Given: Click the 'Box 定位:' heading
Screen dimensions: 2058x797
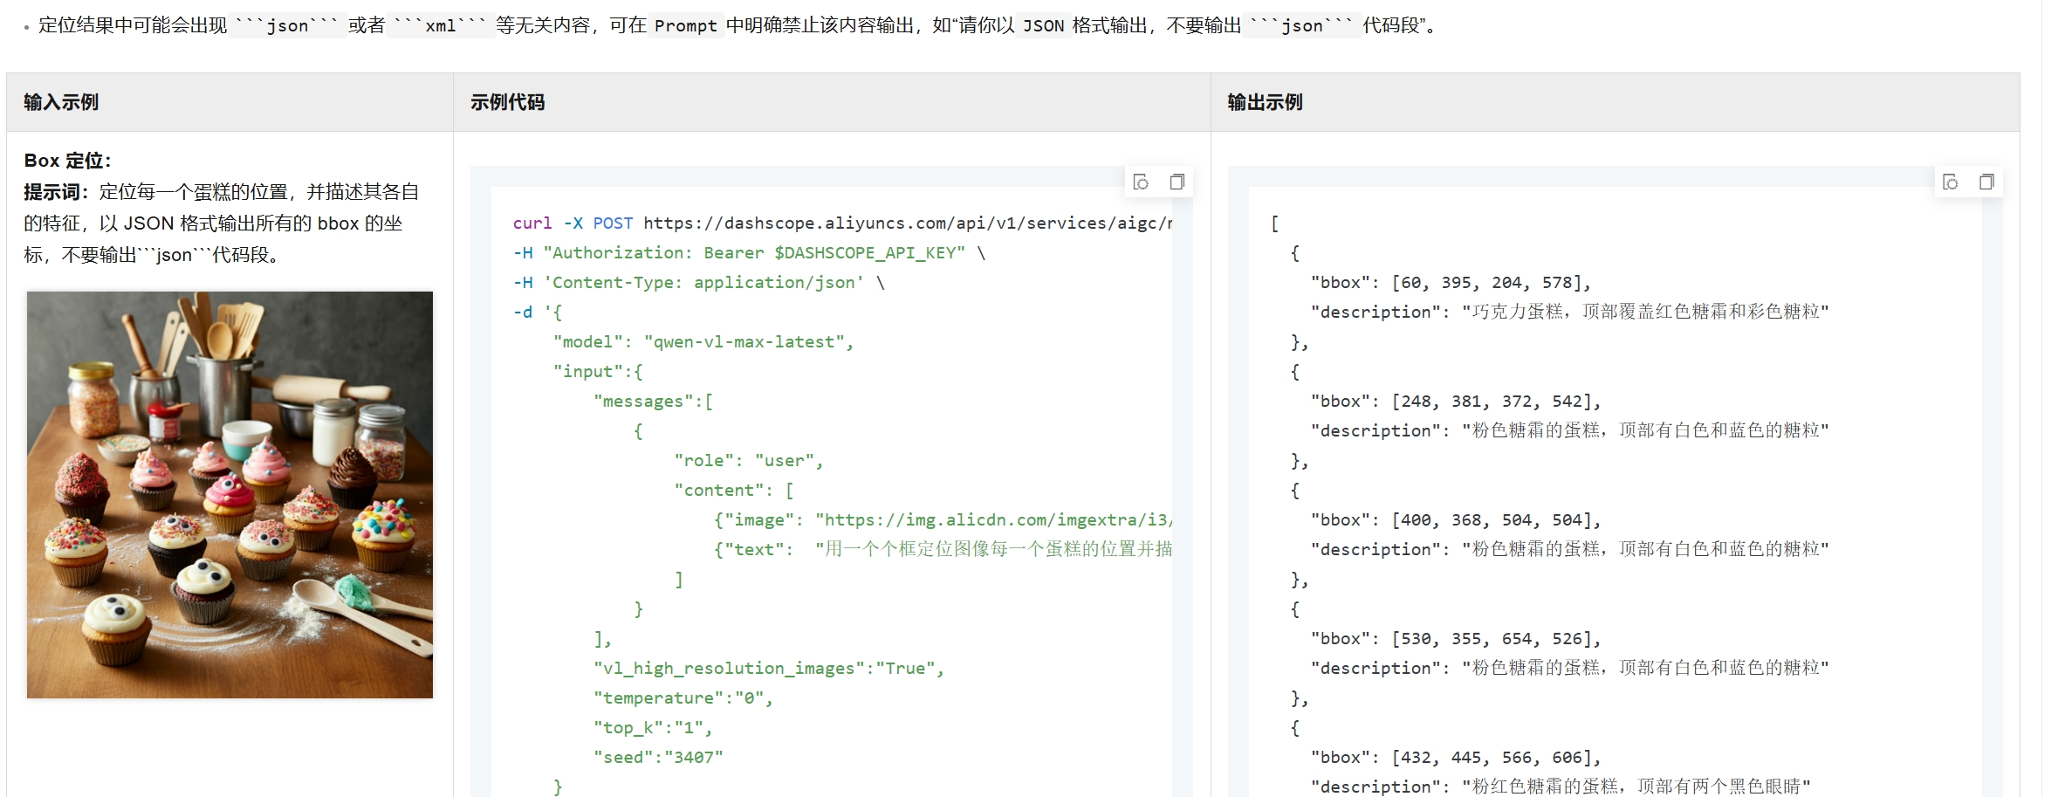Looking at the screenshot, I should pyautogui.click(x=67, y=161).
